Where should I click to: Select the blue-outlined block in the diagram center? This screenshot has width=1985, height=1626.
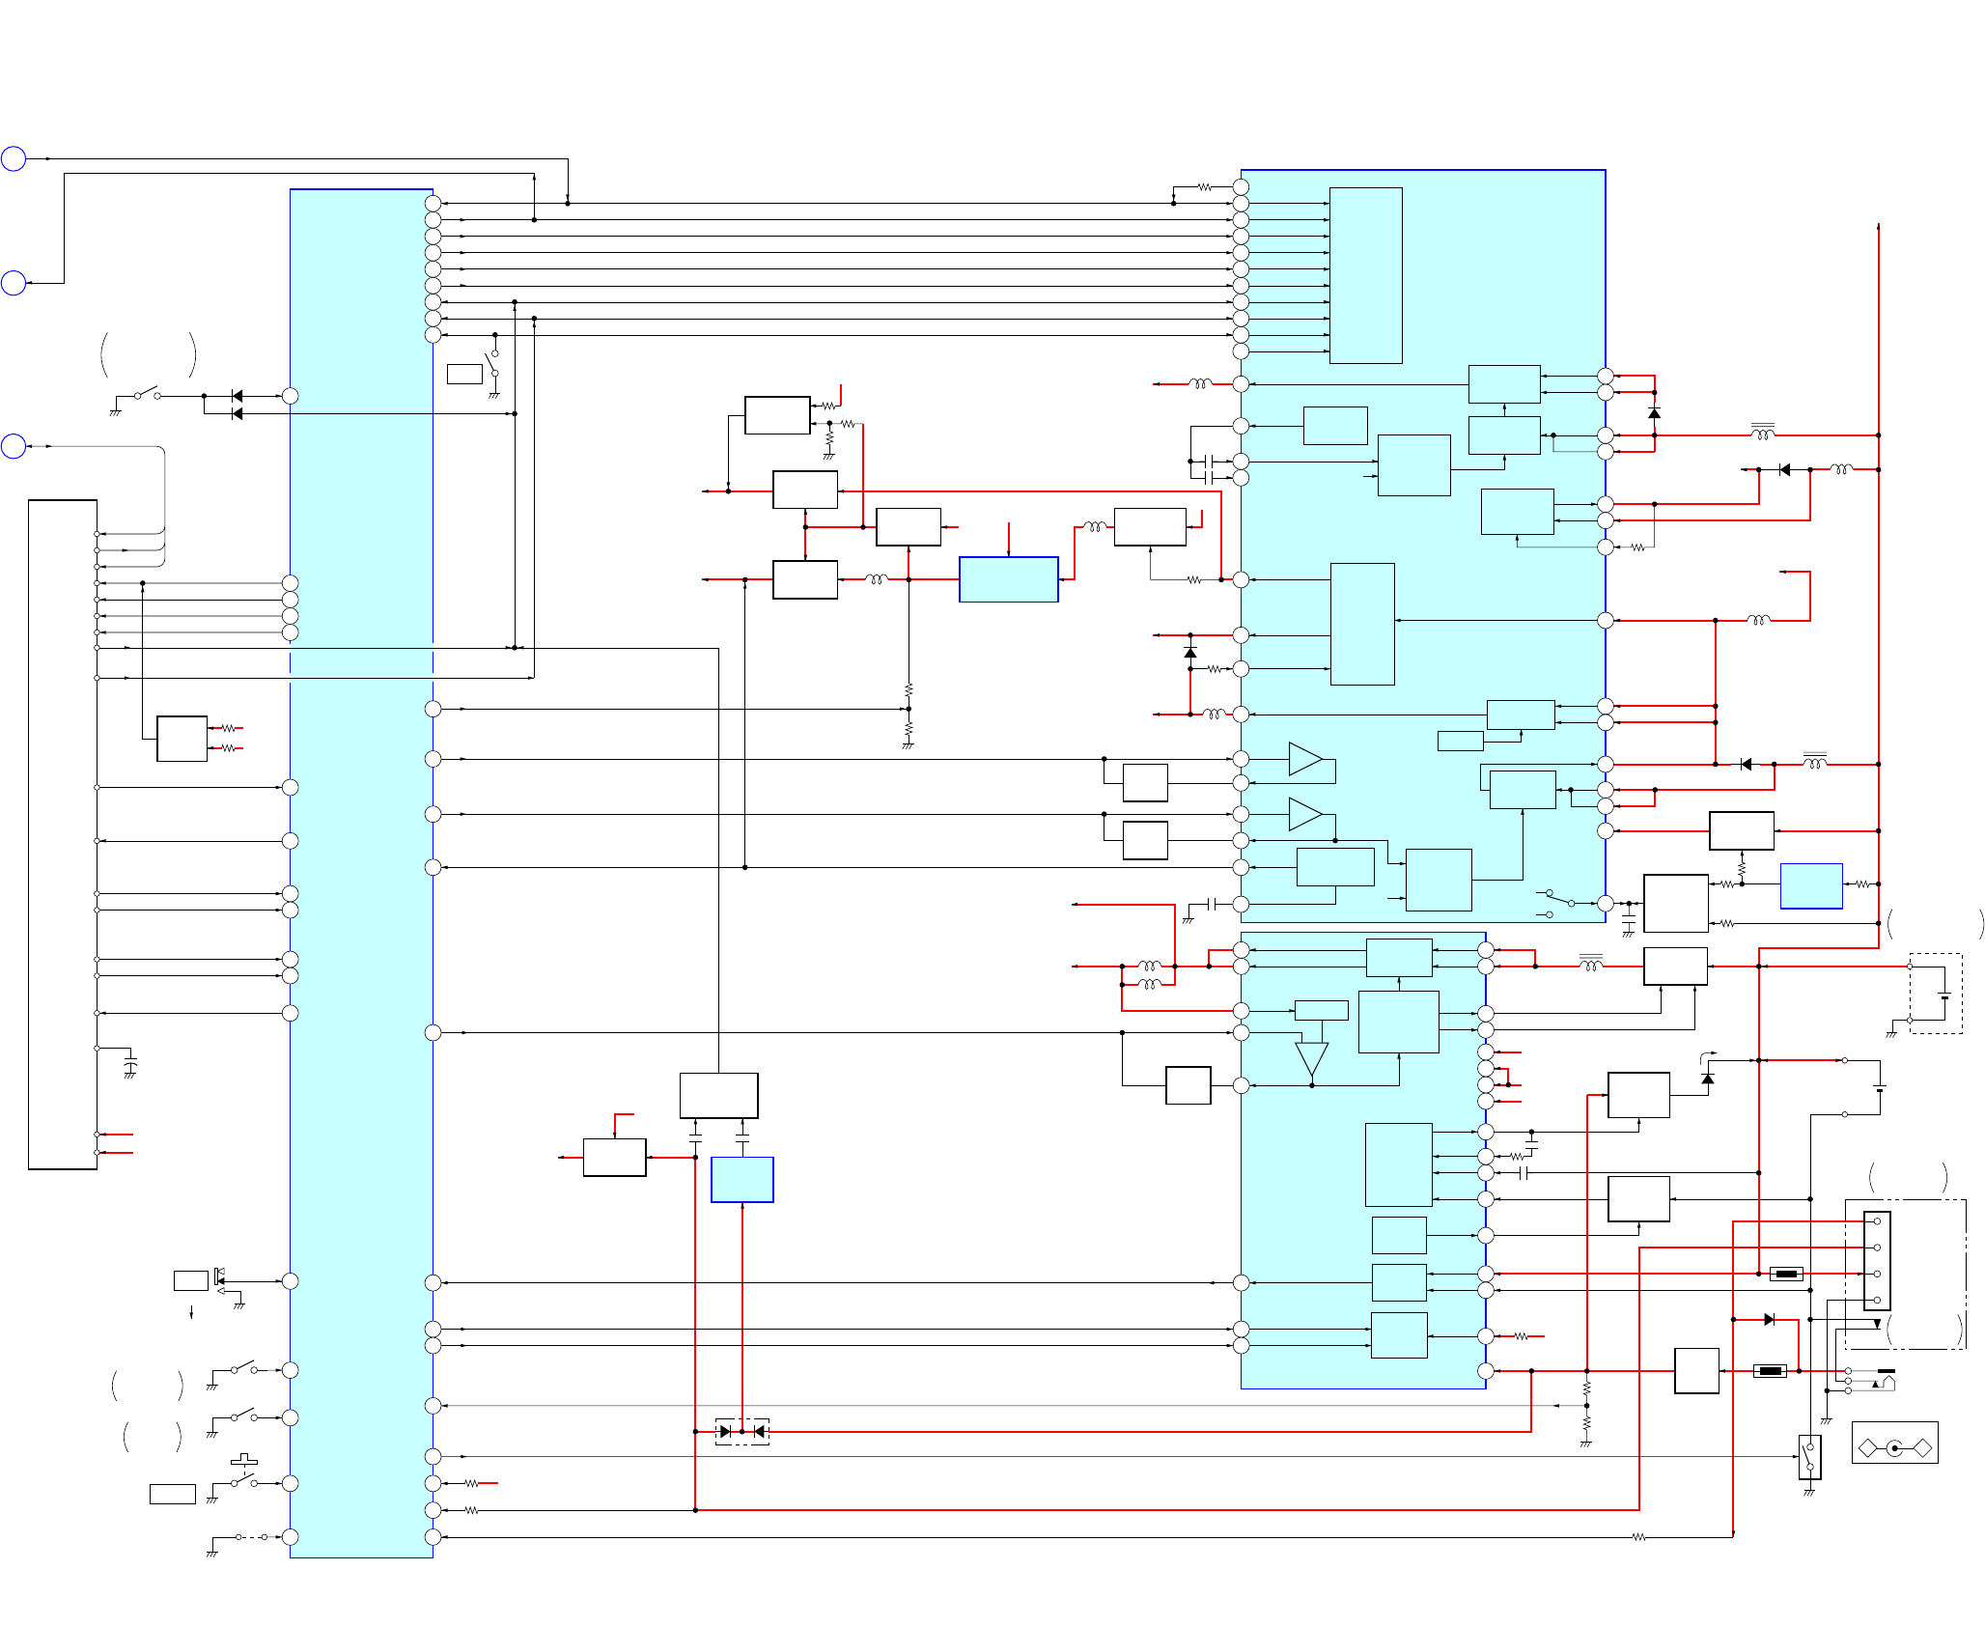click(x=1008, y=579)
